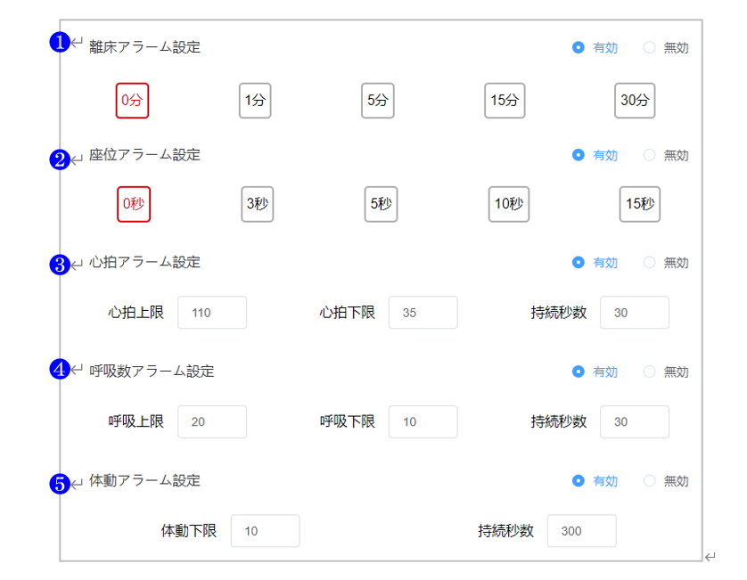Click the 体動下限 input field
The width and height of the screenshot is (747, 580).
[x=265, y=531]
